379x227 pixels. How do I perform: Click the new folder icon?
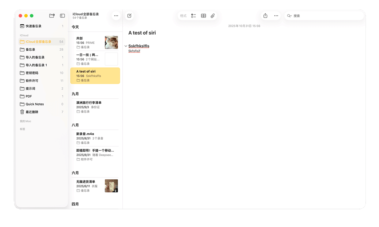(52, 16)
